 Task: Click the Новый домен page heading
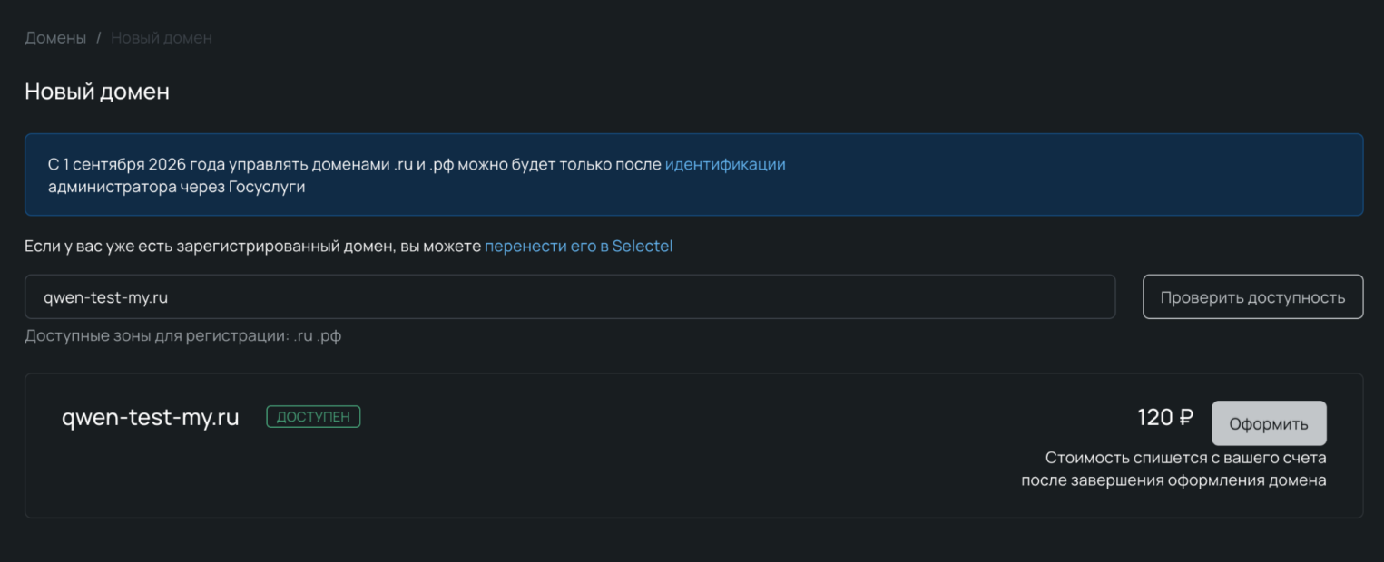[97, 92]
